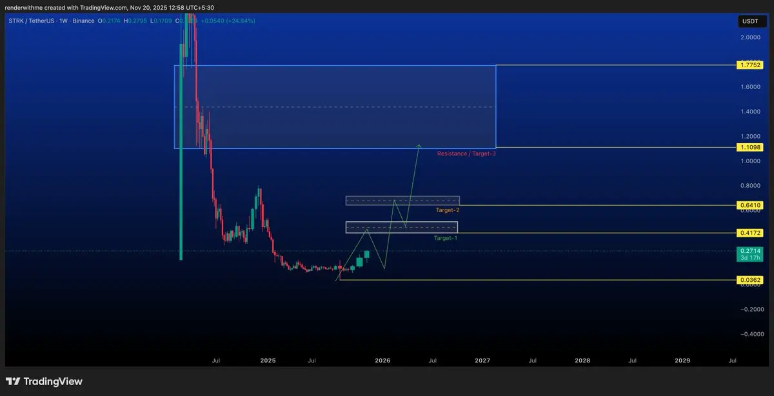Click the 1.4000 price axis value

click(x=751, y=112)
